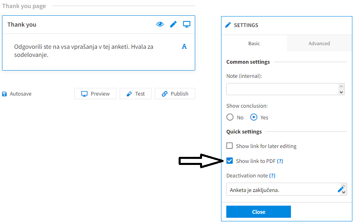Screen dimensions: 354x223
Task: Select No for Show conclusion
Action: click(x=230, y=117)
